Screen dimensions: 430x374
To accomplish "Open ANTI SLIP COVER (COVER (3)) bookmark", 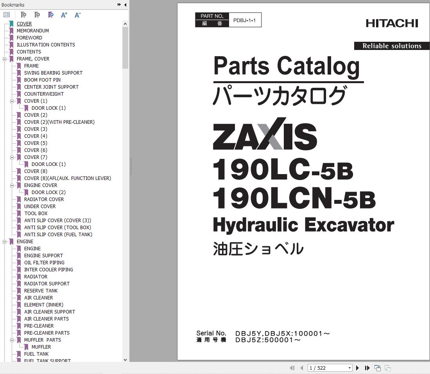I will (x=57, y=221).
